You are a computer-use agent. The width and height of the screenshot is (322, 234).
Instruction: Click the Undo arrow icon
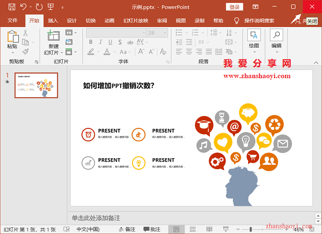(23, 7)
